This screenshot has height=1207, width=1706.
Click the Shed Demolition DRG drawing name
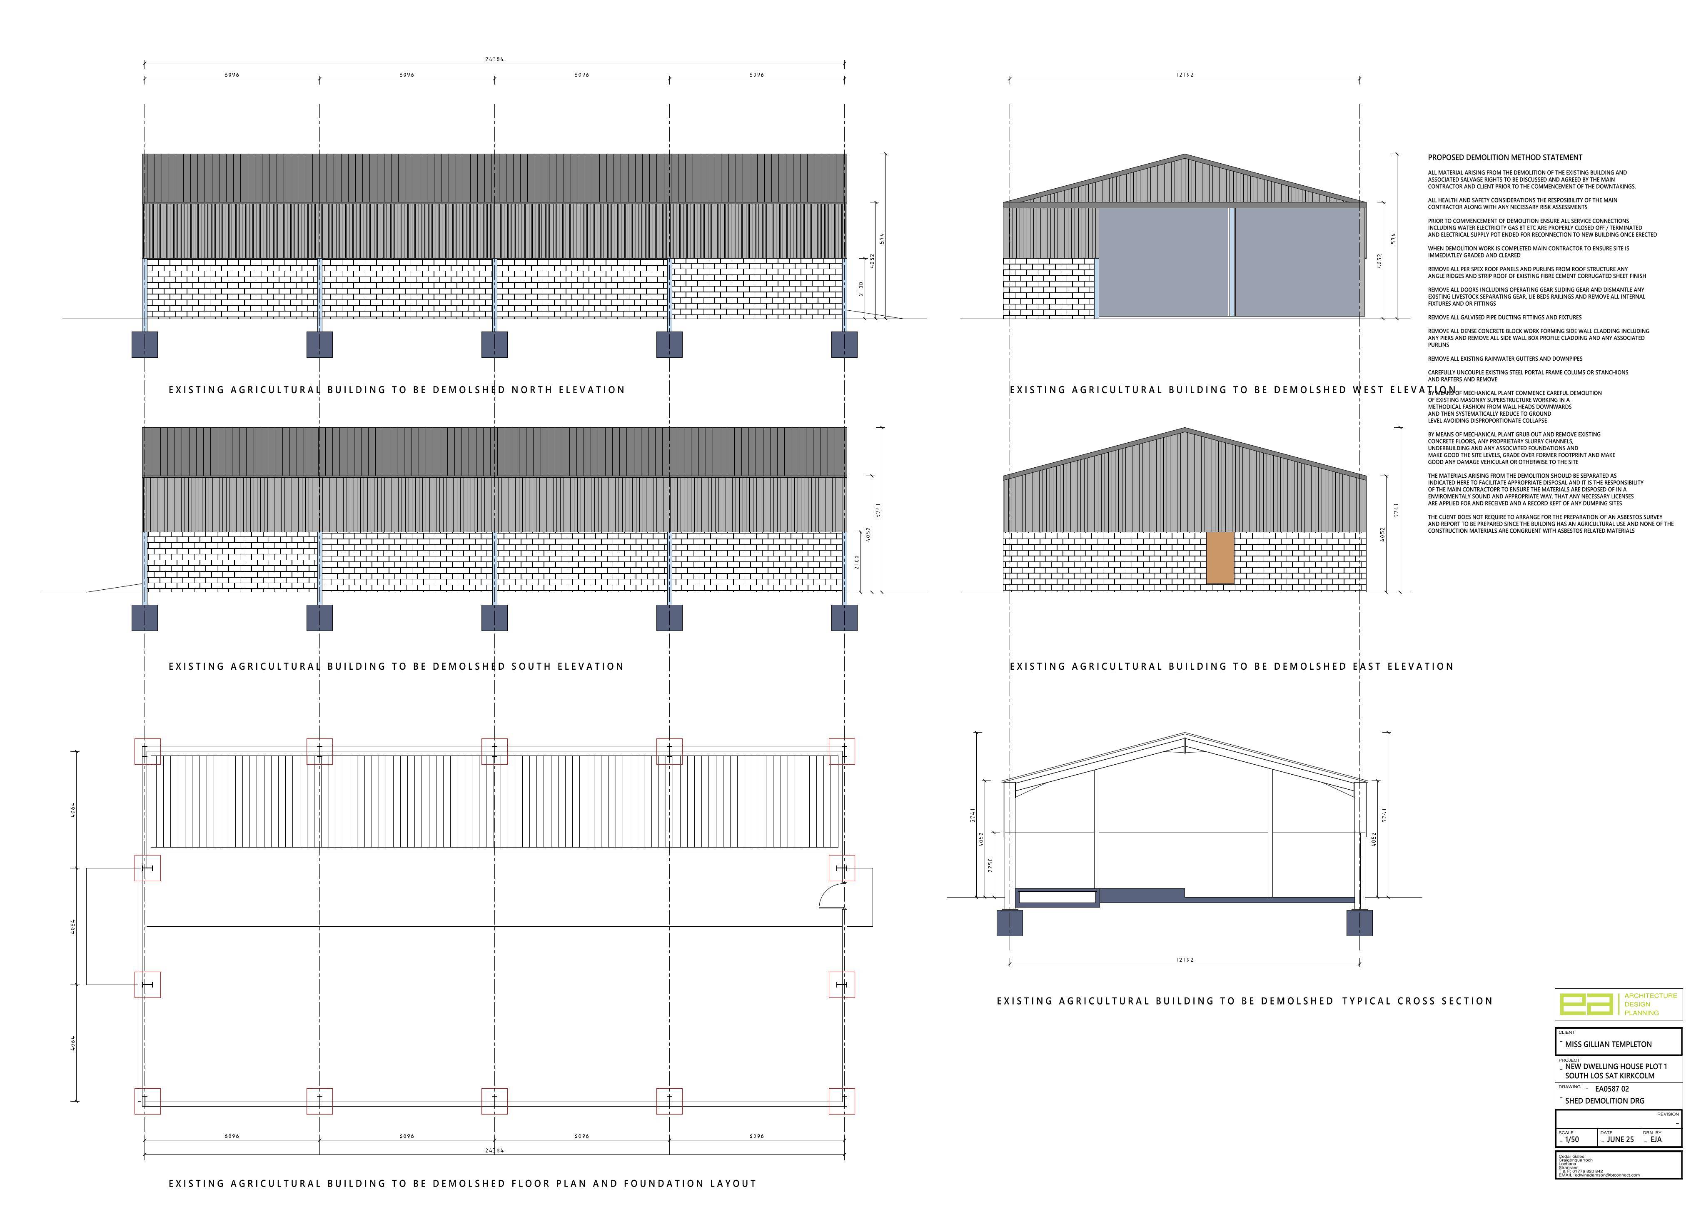coord(1604,1101)
